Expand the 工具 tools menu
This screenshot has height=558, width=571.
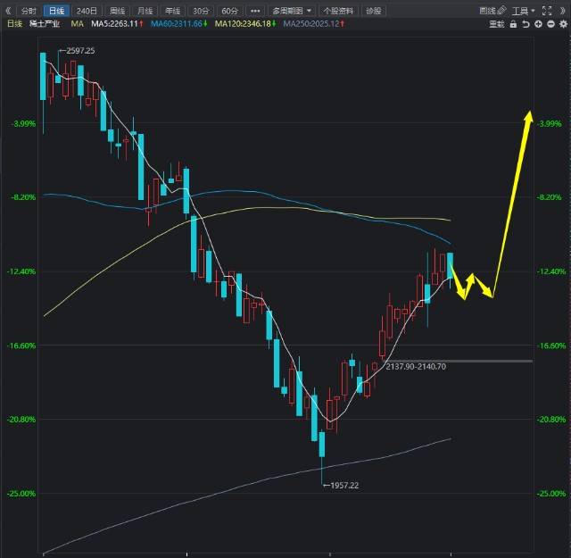click(x=524, y=11)
